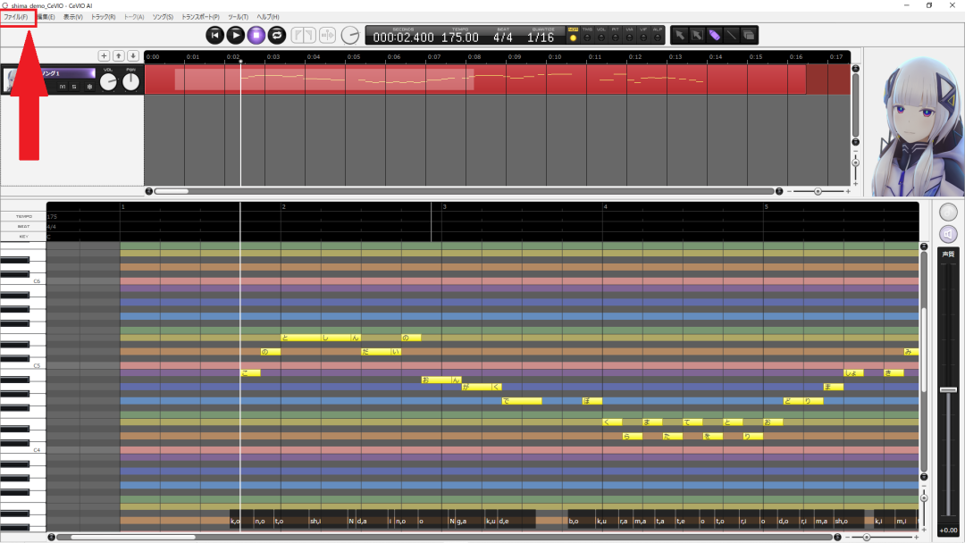
Task: Click measure 3 in piano roll ruler
Action: (x=444, y=206)
